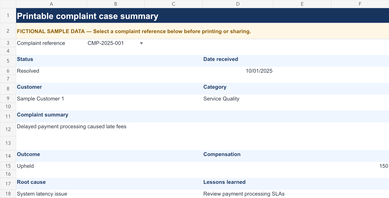This screenshot has width=389, height=198.
Task: Select the System latency issue cell
Action: point(109,194)
